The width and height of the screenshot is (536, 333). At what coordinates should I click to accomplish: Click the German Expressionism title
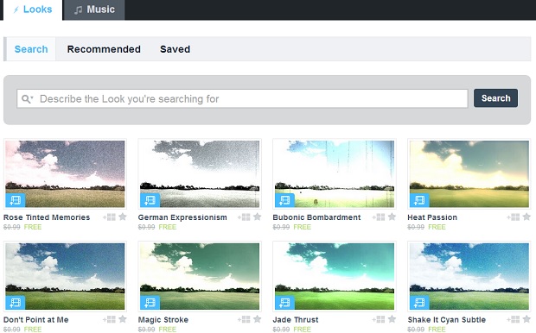coord(182,217)
